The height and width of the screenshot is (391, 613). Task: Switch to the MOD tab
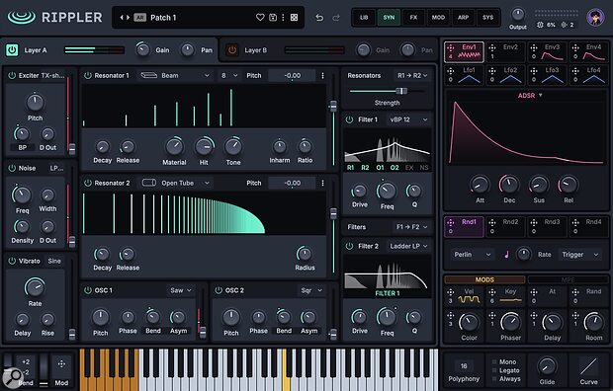438,17
